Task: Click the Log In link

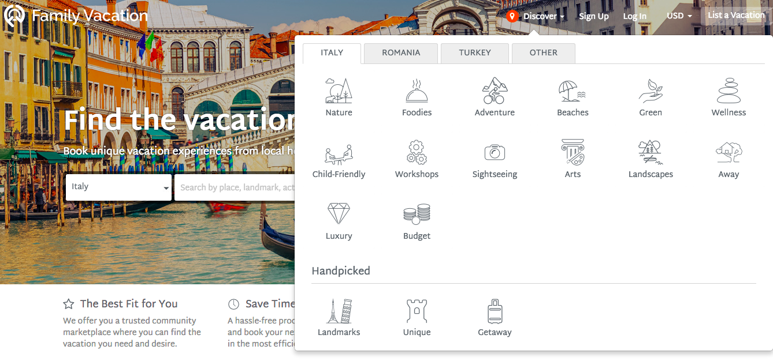Action: pyautogui.click(x=634, y=16)
